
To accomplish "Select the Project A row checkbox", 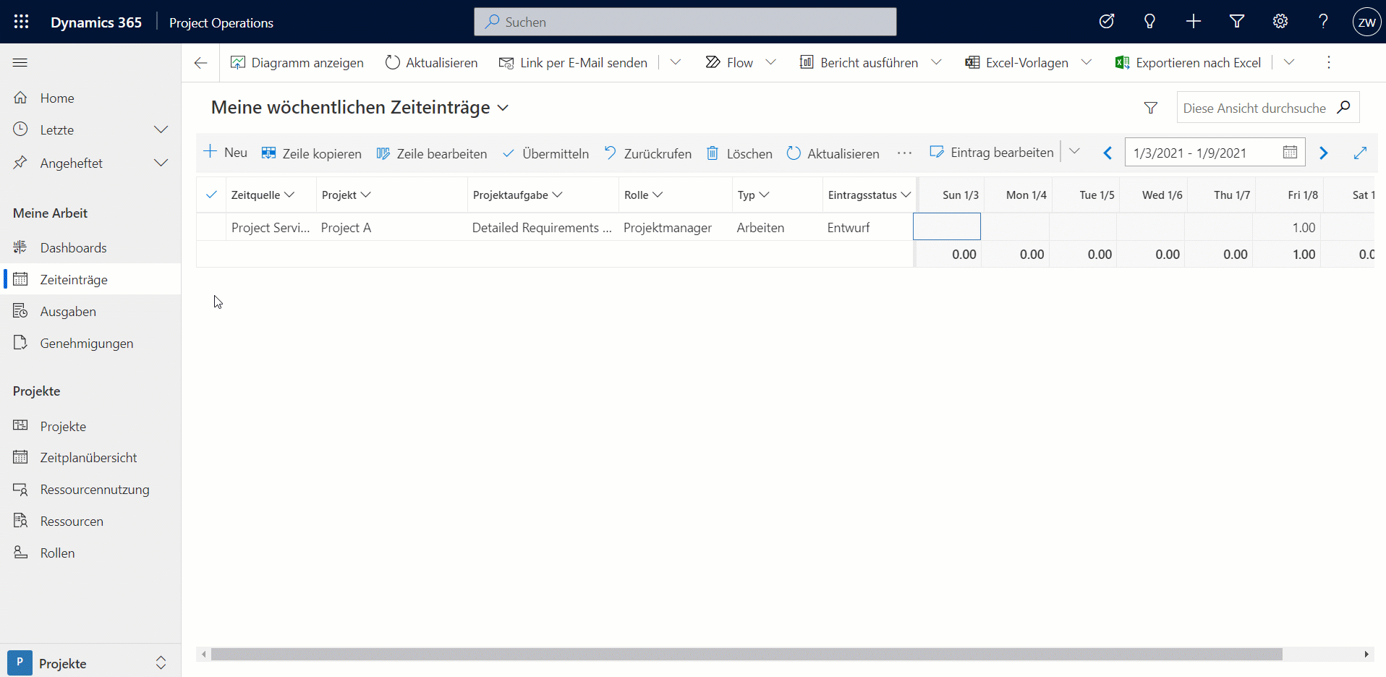I will pyautogui.click(x=211, y=227).
